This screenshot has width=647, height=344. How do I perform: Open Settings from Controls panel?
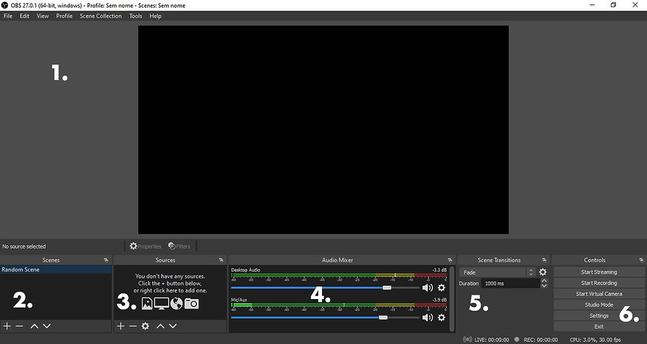[599, 316]
